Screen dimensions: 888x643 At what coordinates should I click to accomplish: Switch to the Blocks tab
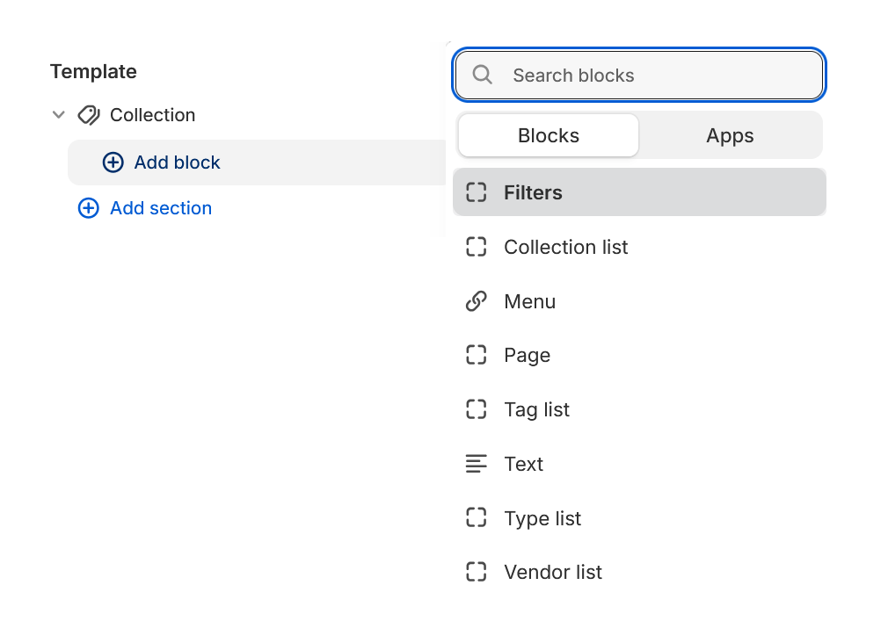[x=548, y=135]
